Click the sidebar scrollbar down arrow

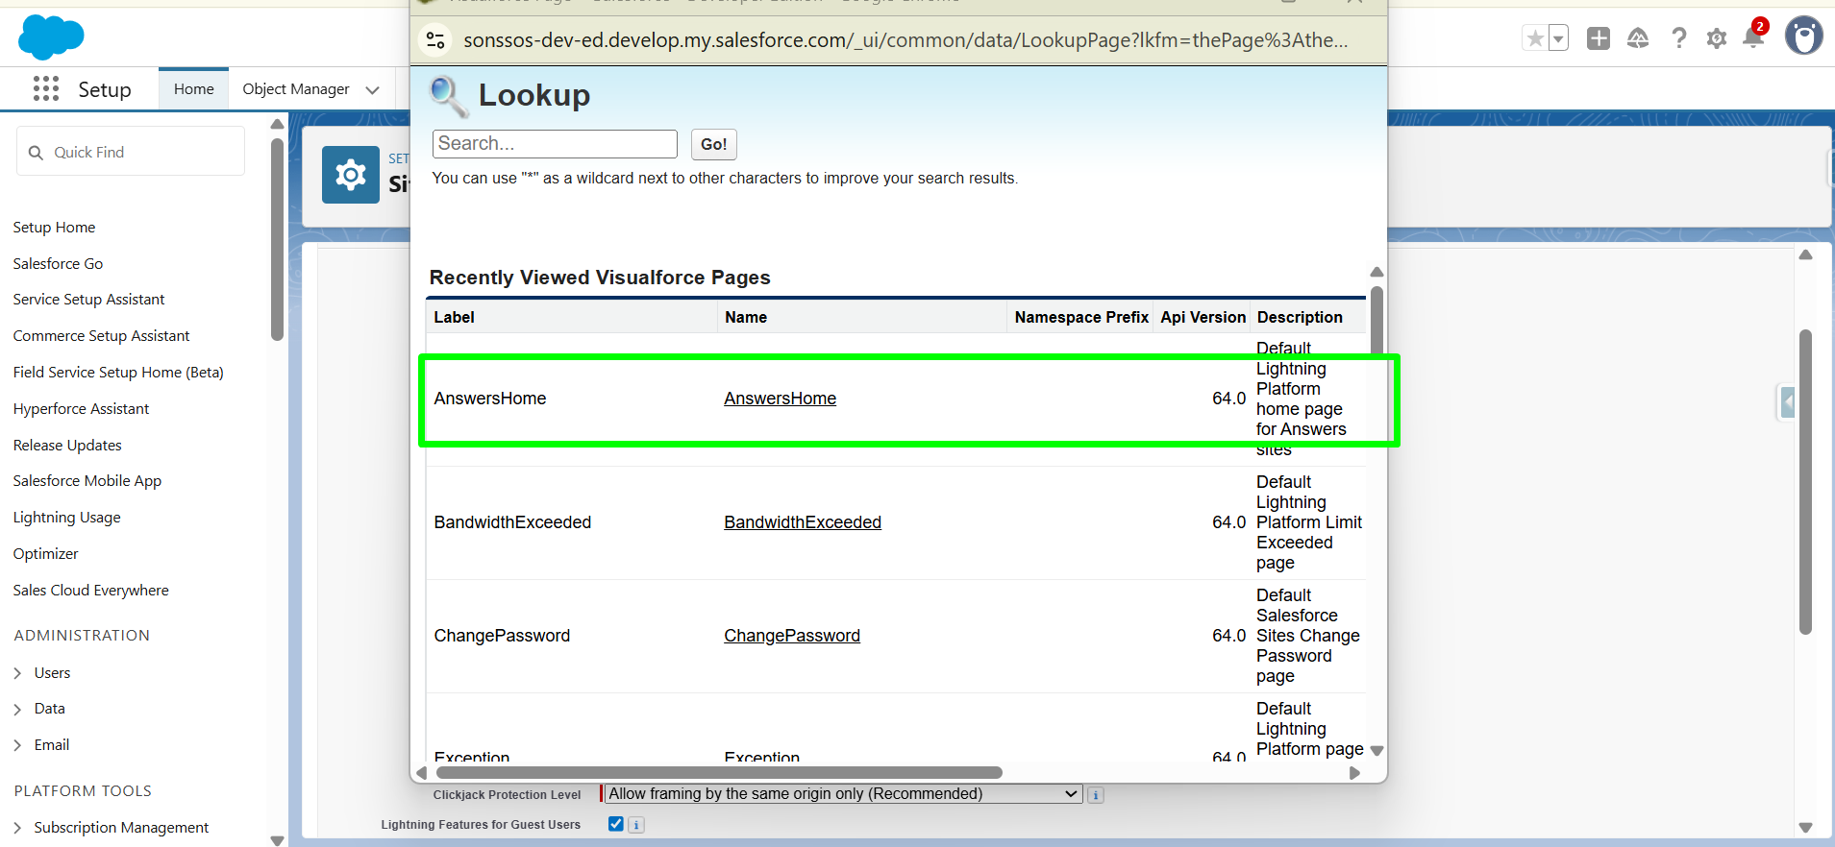pyautogui.click(x=277, y=840)
